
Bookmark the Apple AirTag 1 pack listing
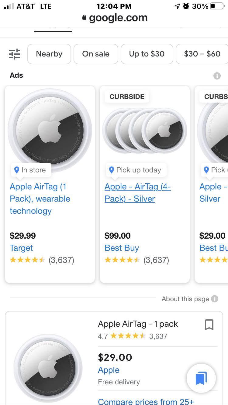[209, 325]
